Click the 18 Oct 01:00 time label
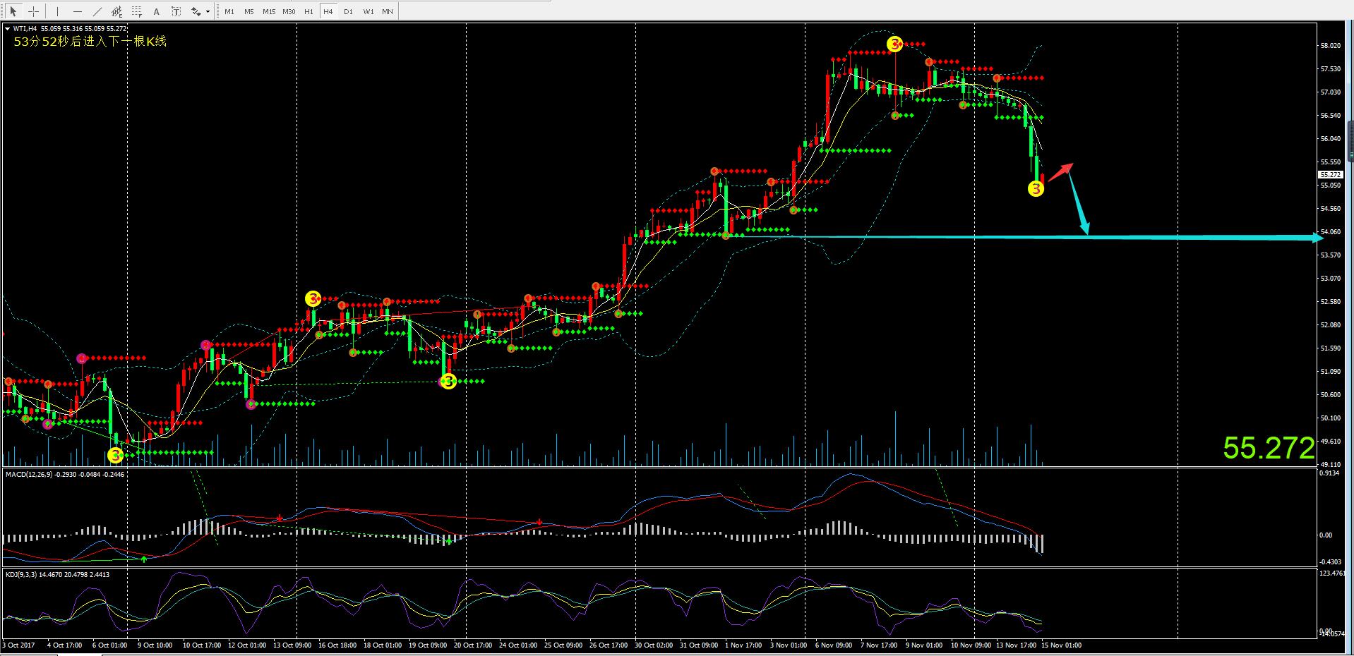 383,645
